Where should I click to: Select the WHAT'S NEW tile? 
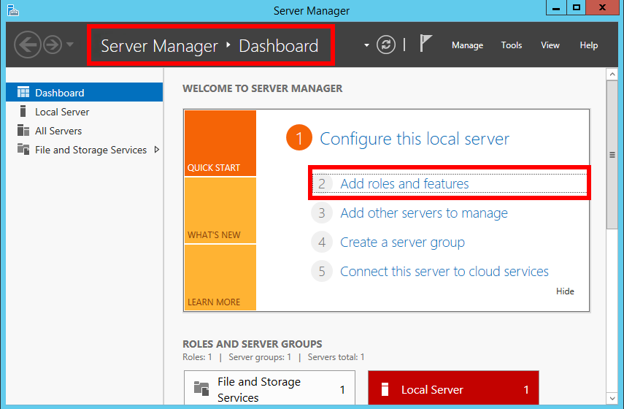tap(220, 210)
